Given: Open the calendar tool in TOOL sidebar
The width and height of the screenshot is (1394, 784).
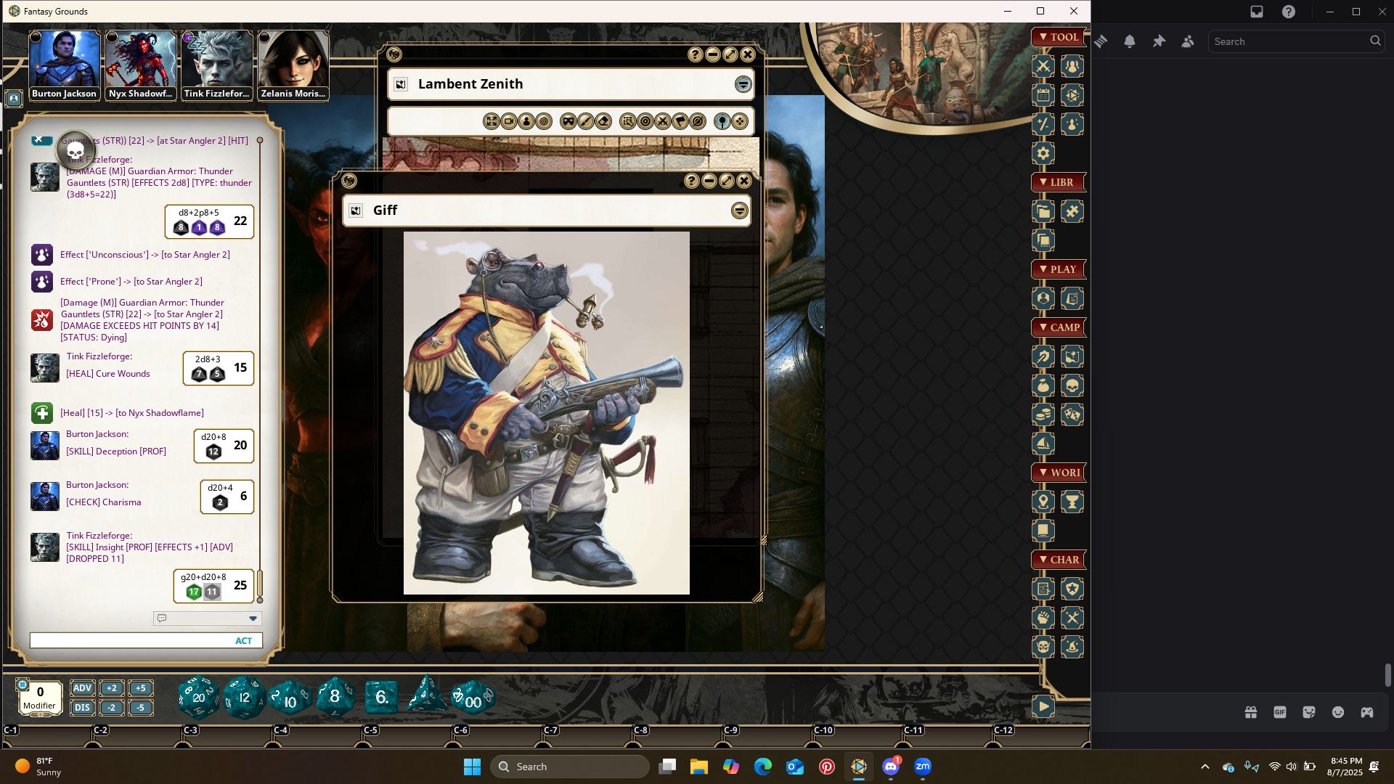Looking at the screenshot, I should coord(1043,95).
